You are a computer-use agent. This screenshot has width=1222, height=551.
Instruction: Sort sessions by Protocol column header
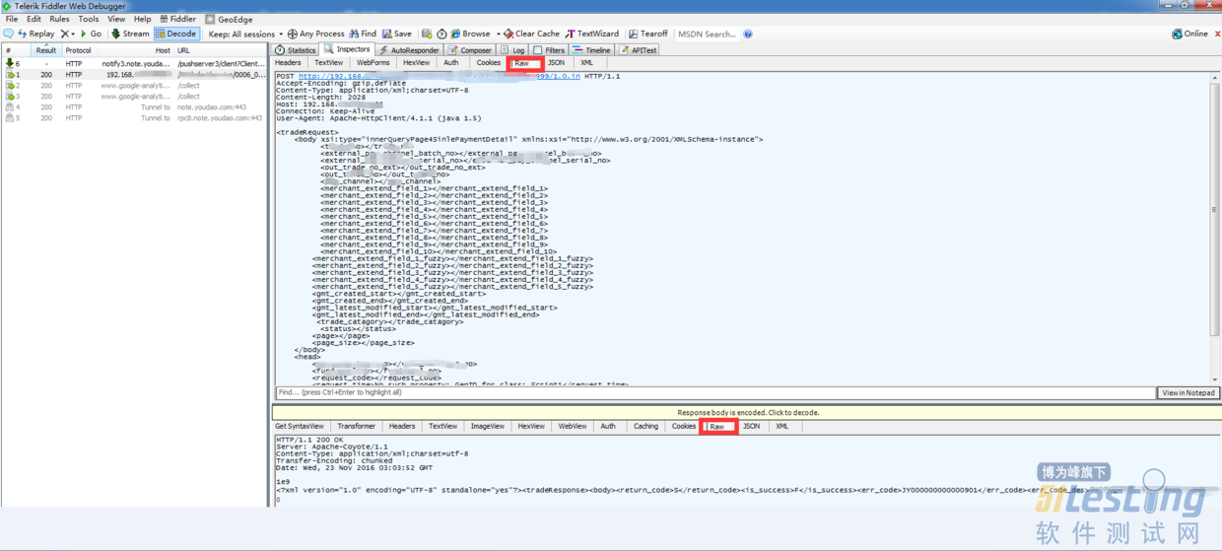[78, 50]
